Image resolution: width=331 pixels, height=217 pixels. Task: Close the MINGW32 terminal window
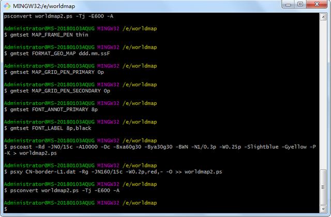pos(317,4)
